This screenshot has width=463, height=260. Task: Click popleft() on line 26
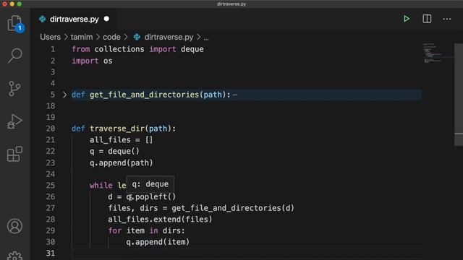pyautogui.click(x=156, y=196)
